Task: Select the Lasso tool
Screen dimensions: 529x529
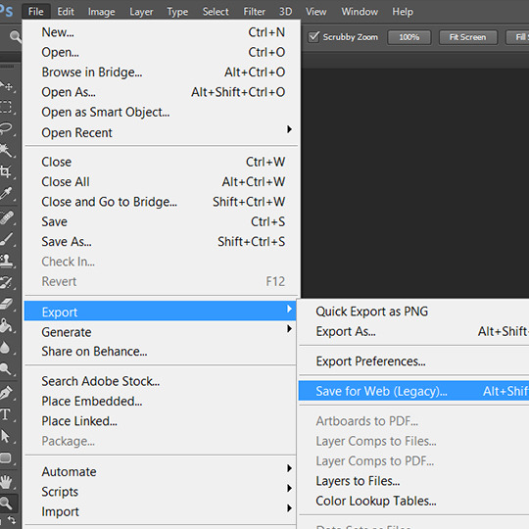Action: 6,128
